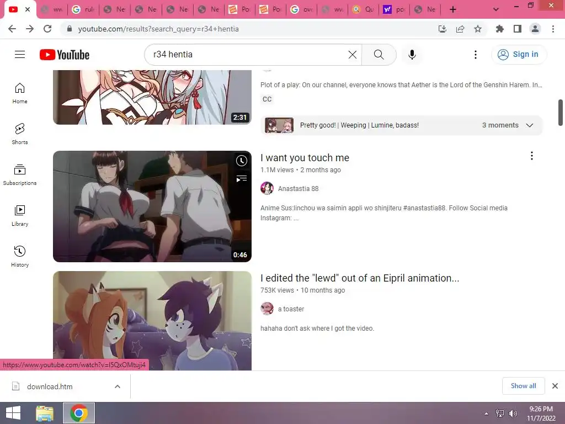This screenshot has width=565, height=424.
Task: Click the Chrome taskbar icon
Action: (x=79, y=413)
